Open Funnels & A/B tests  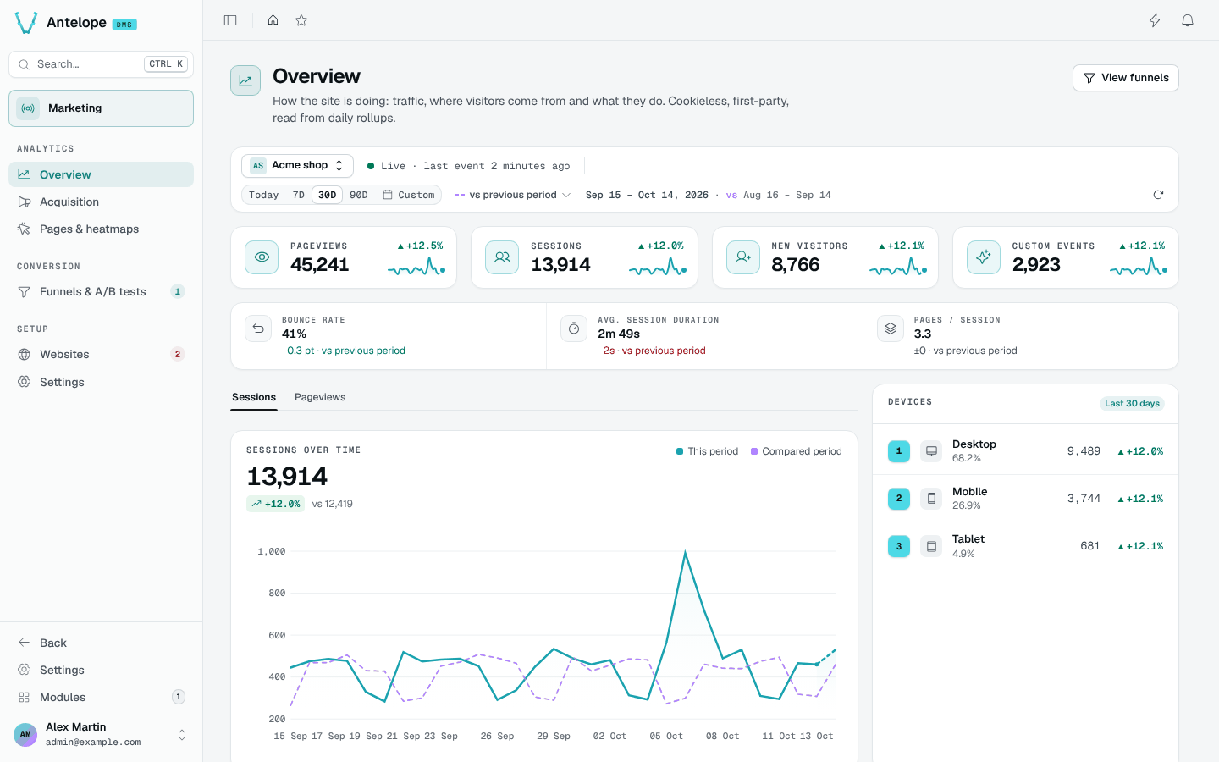tap(101, 291)
